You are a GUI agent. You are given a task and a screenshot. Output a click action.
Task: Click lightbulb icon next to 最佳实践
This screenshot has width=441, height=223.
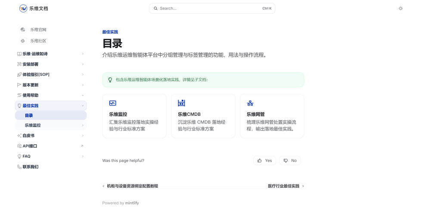click(x=19, y=106)
